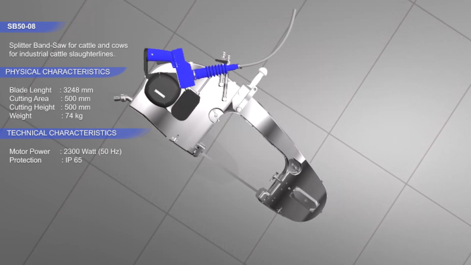Viewport: 471px width, 265px height.
Task: Select the 2300 Watt (50 Hz) value
Action: coord(93,151)
